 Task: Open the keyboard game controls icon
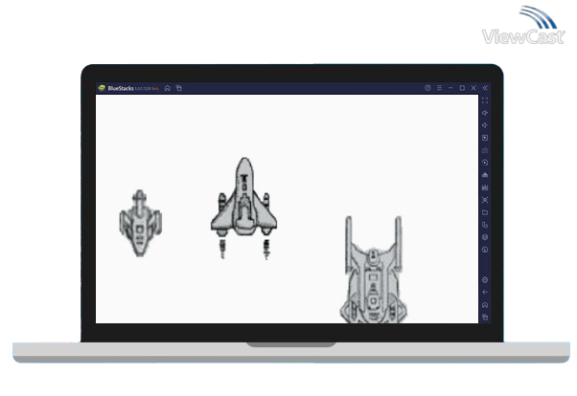tap(485, 150)
